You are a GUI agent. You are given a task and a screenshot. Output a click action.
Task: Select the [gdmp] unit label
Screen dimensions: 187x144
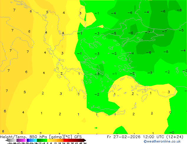click(x=56, y=137)
